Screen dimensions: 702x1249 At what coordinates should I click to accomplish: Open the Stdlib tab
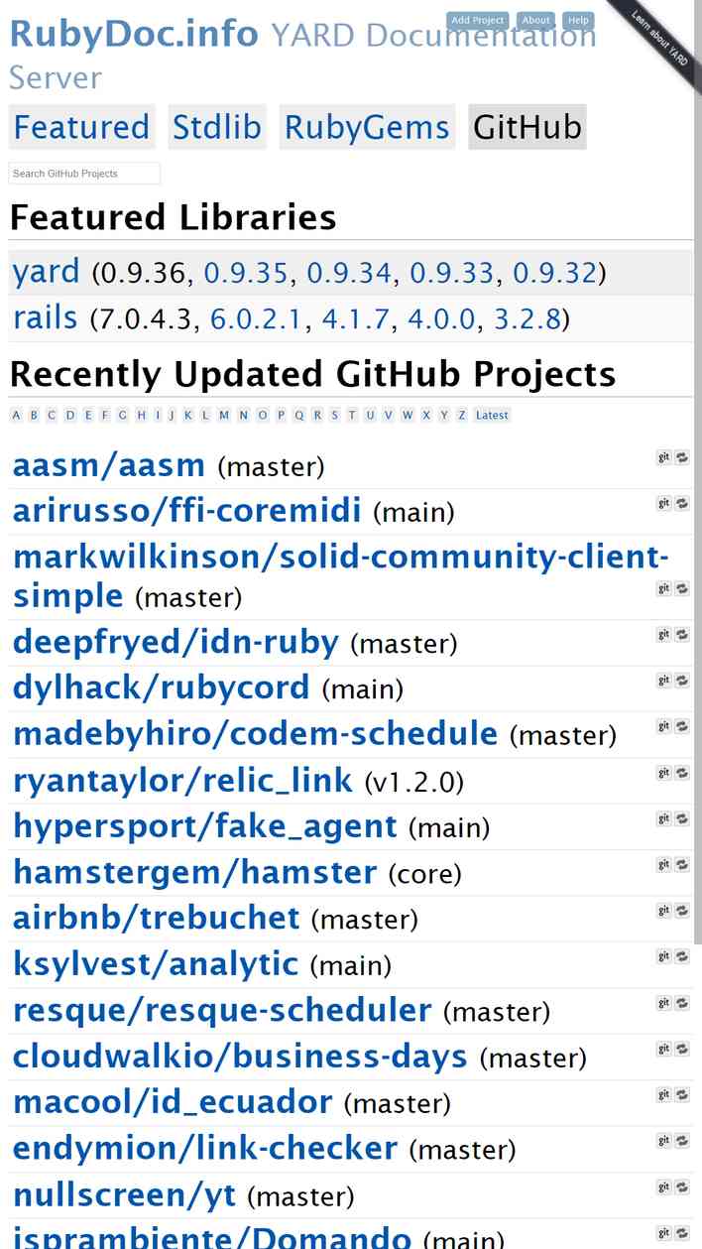pos(217,127)
